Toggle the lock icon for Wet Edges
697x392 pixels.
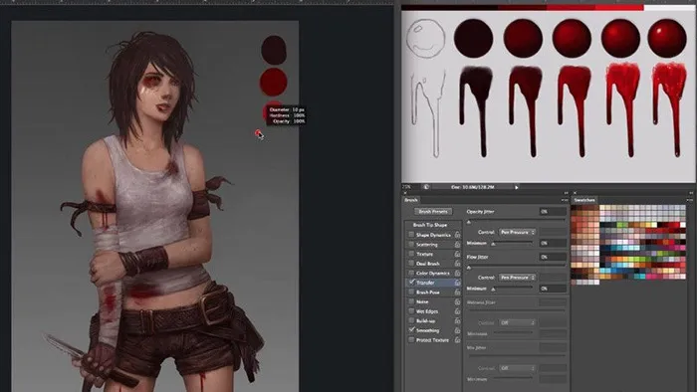(x=457, y=311)
